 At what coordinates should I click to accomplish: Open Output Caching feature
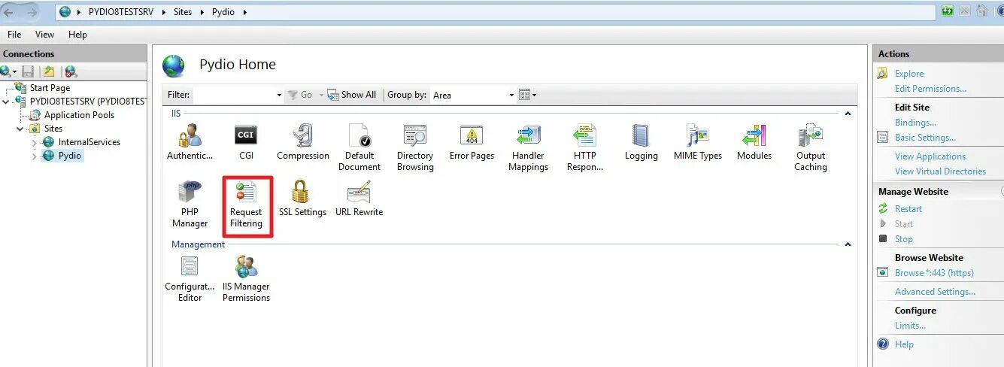tap(811, 148)
